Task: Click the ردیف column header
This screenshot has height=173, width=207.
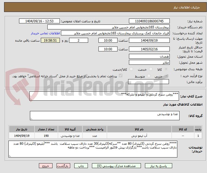Action: 198,129
